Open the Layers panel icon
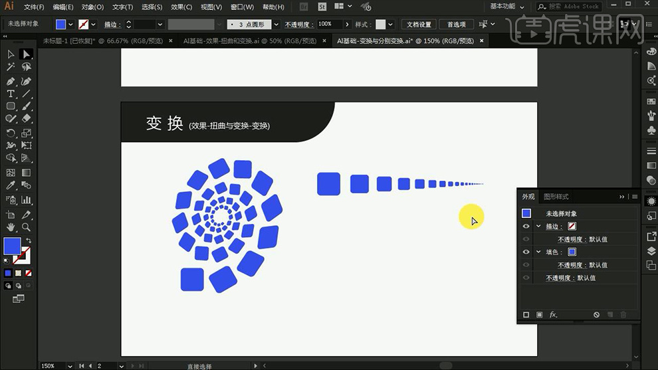Image resolution: width=658 pixels, height=370 pixels. (x=651, y=251)
